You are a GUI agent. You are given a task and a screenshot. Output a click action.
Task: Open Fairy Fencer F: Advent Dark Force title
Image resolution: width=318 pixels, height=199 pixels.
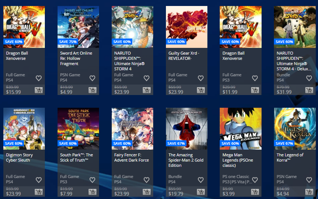pyautogui.click(x=132, y=157)
